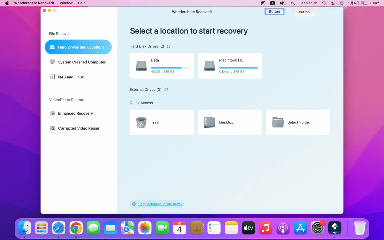Select the Trash quick access icon
This screenshot has width=384, height=240.
click(x=141, y=122)
